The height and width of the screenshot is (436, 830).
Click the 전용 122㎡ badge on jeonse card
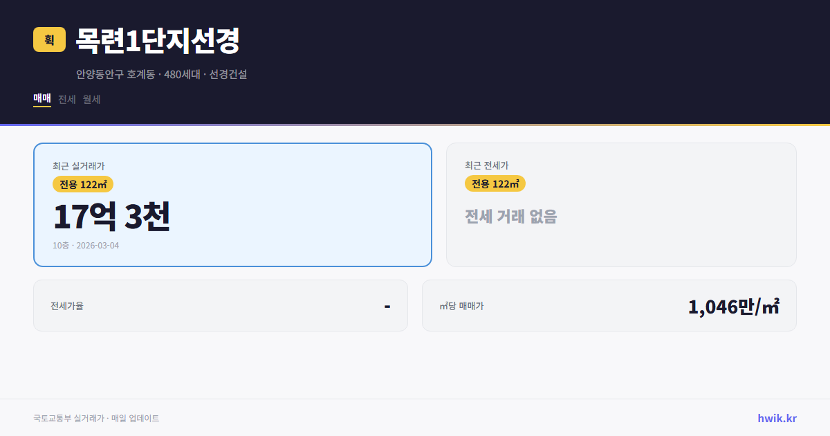pos(495,183)
